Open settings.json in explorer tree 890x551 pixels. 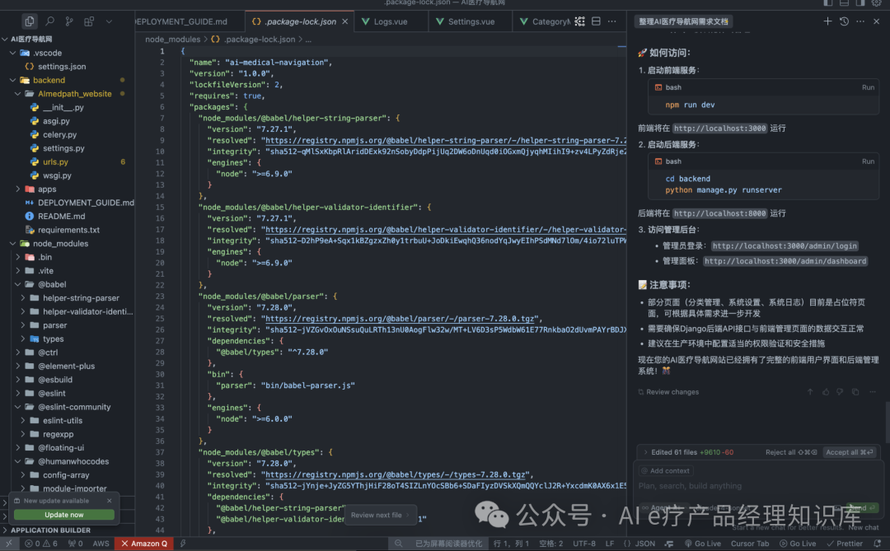[62, 67]
